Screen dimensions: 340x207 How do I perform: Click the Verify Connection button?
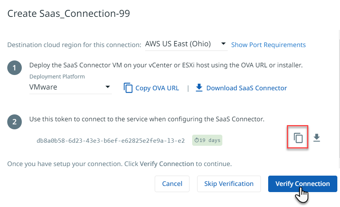tap(303, 184)
